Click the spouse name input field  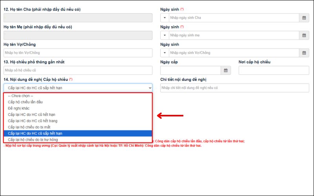click(78, 53)
